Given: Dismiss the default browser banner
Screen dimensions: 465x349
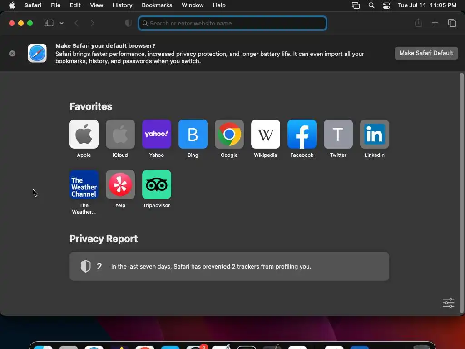Looking at the screenshot, I should click(12, 54).
